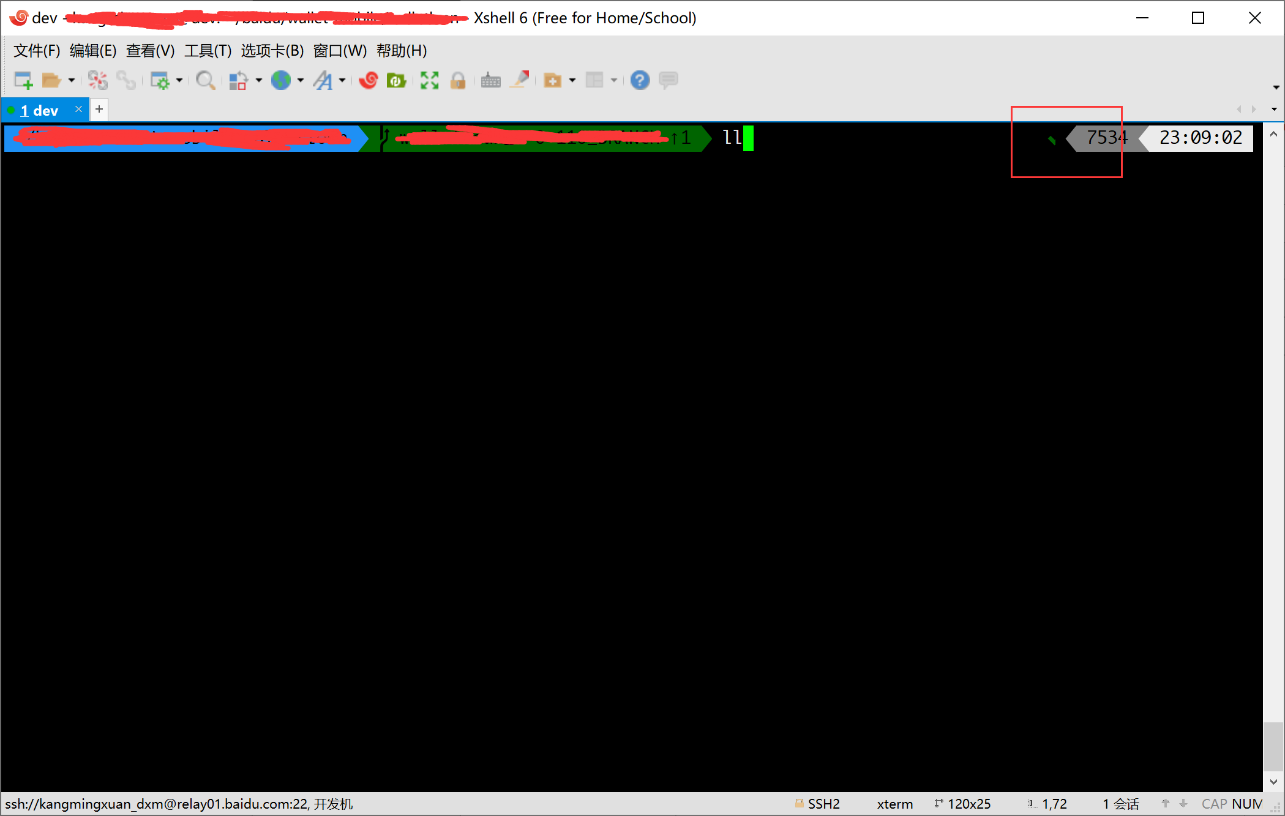Image resolution: width=1285 pixels, height=816 pixels.
Task: Click the highlight pen toolbar icon
Action: tap(519, 80)
